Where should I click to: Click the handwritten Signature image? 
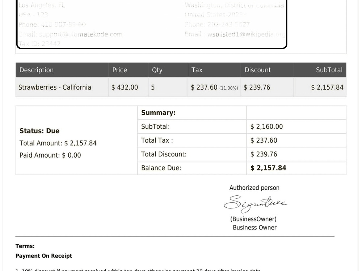(x=255, y=204)
